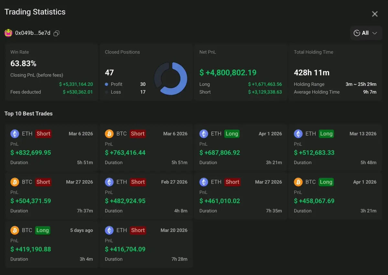Image resolution: width=388 pixels, height=275 pixels.
Task: Click the wallet address 0x049b...5e7d text
Action: (x=33, y=33)
